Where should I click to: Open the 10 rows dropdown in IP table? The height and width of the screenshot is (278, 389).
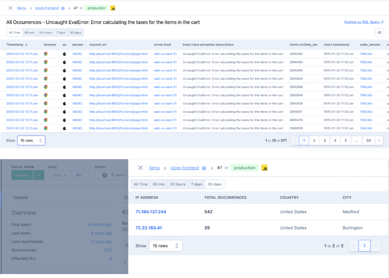pyautogui.click(x=165, y=246)
